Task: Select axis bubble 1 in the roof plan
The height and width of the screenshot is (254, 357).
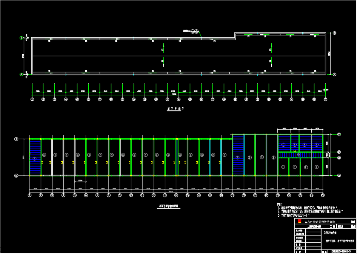Action: pyautogui.click(x=32, y=99)
